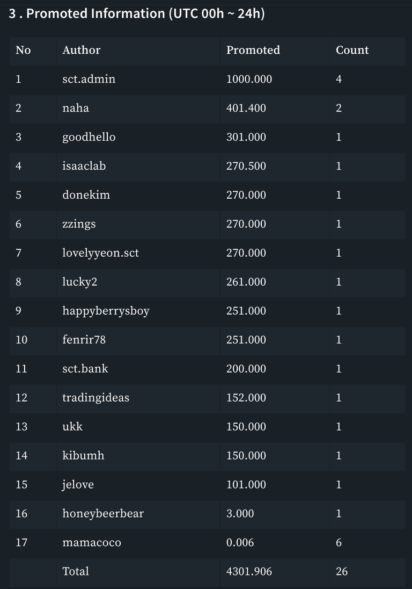Screen dimensions: 412x589
Task: Select the naha author cell
Action: click(76, 108)
